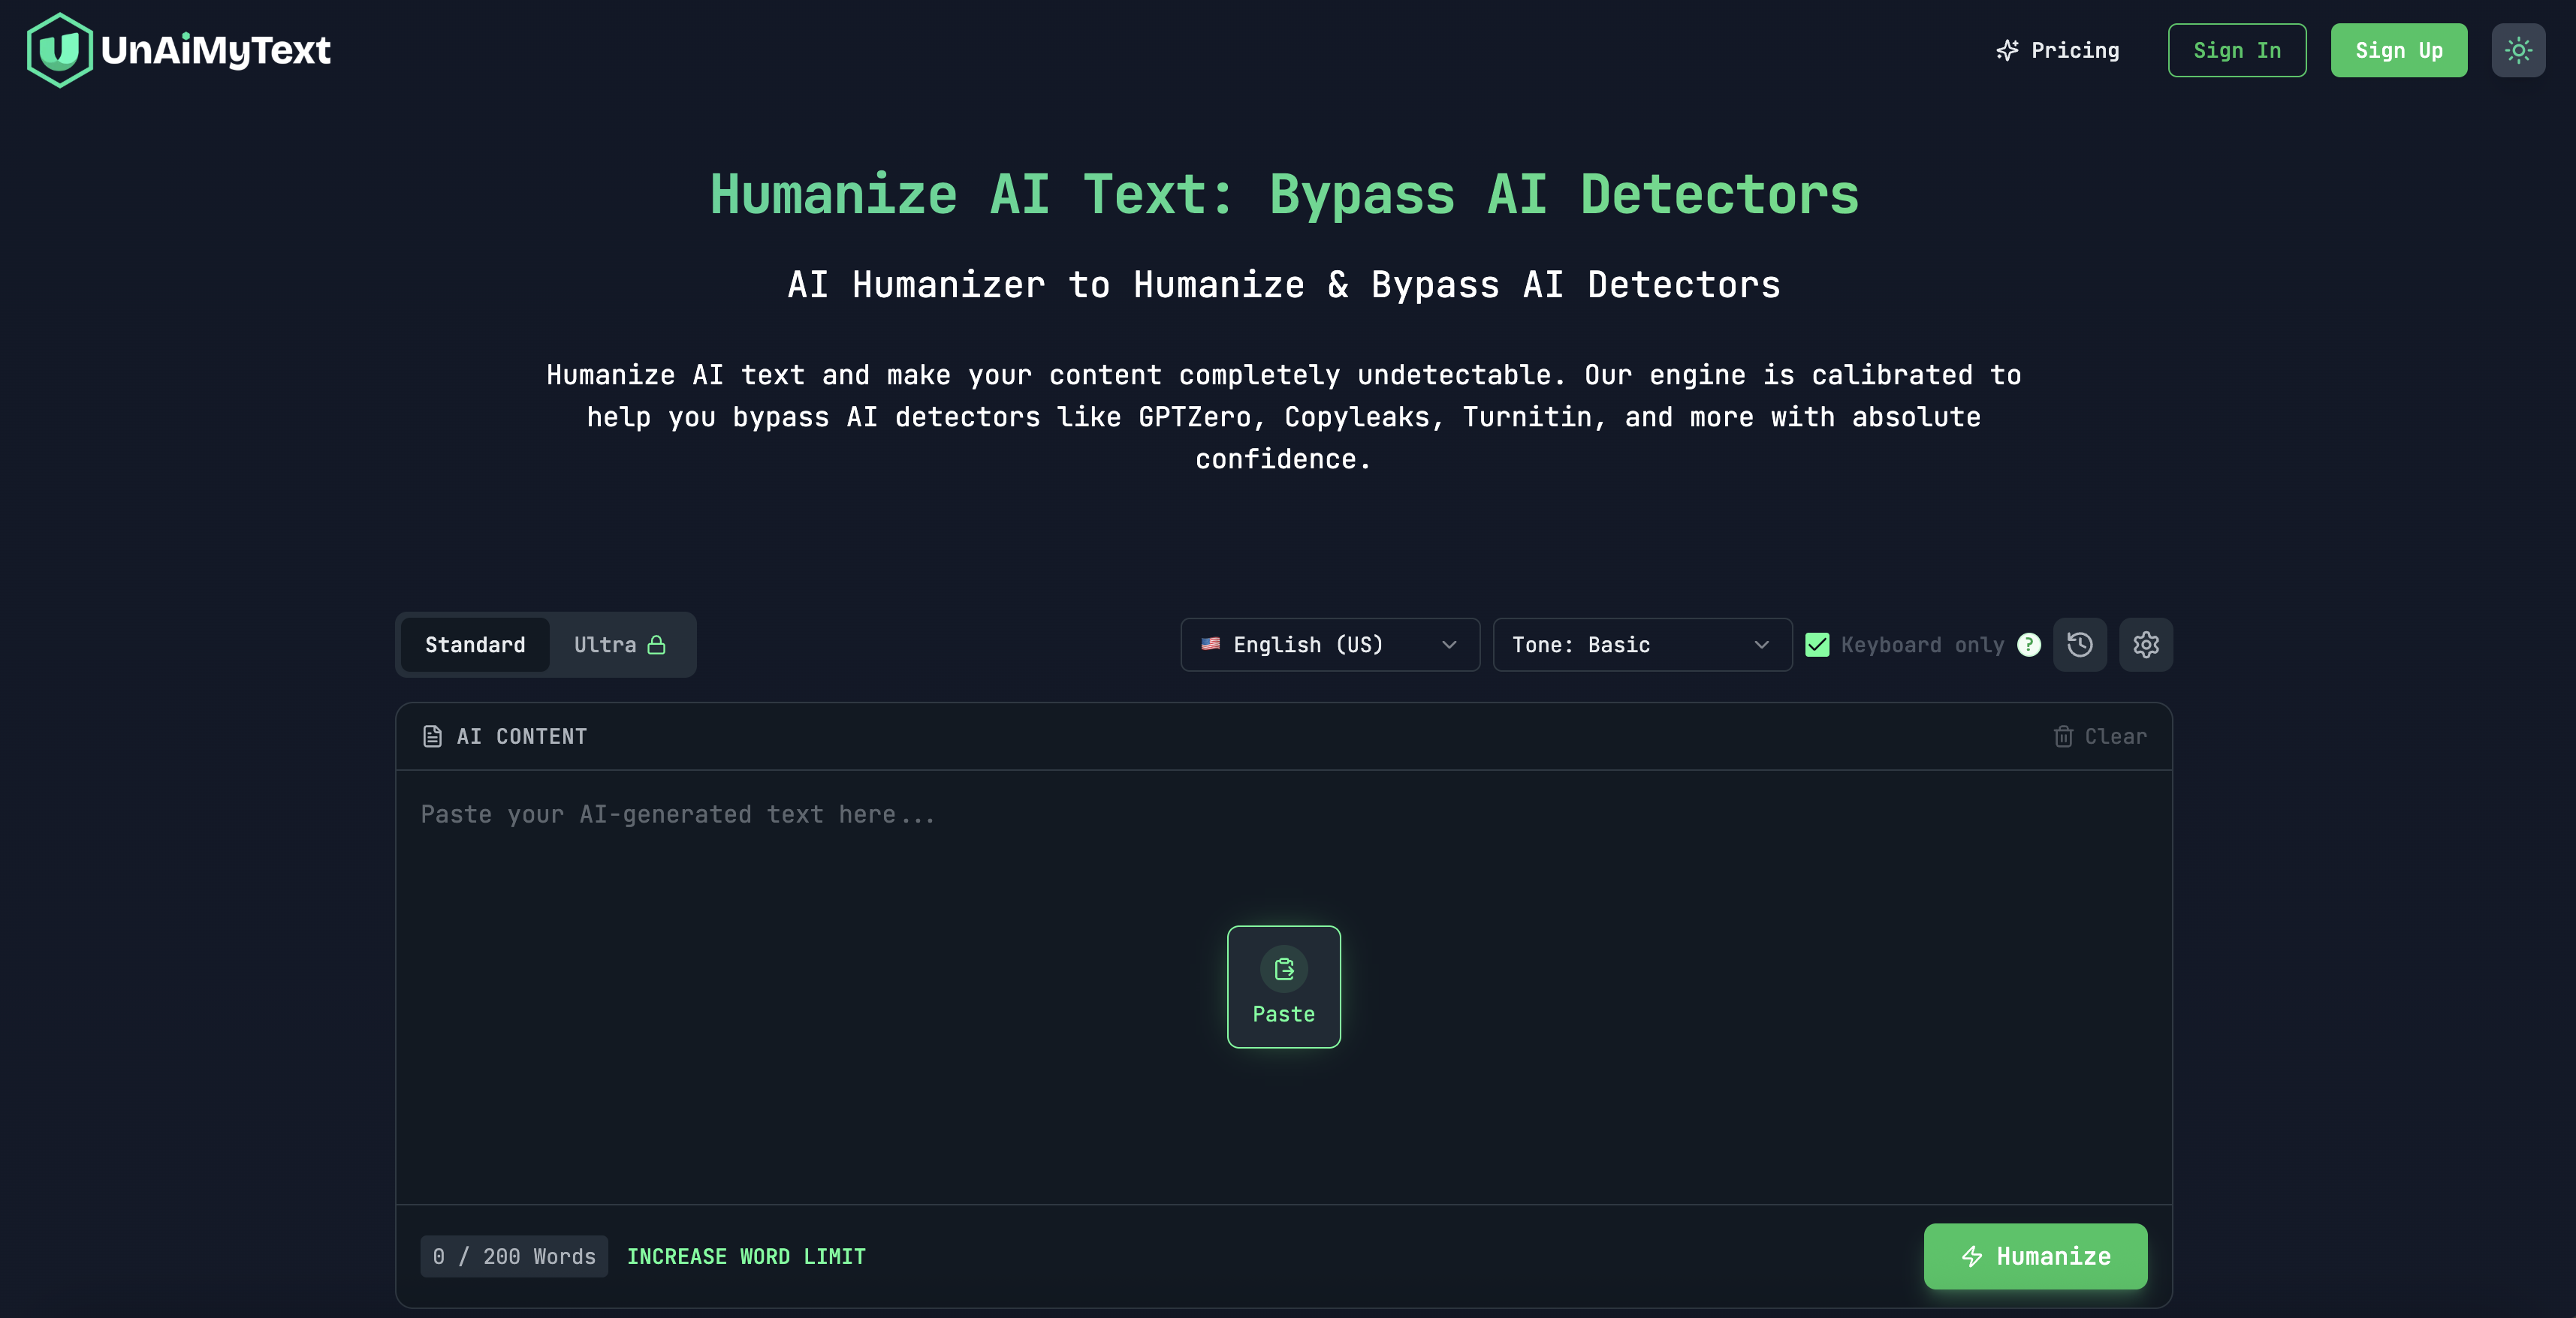Image resolution: width=2576 pixels, height=1318 pixels.
Task: Expand the language selector chevron
Action: (1449, 645)
